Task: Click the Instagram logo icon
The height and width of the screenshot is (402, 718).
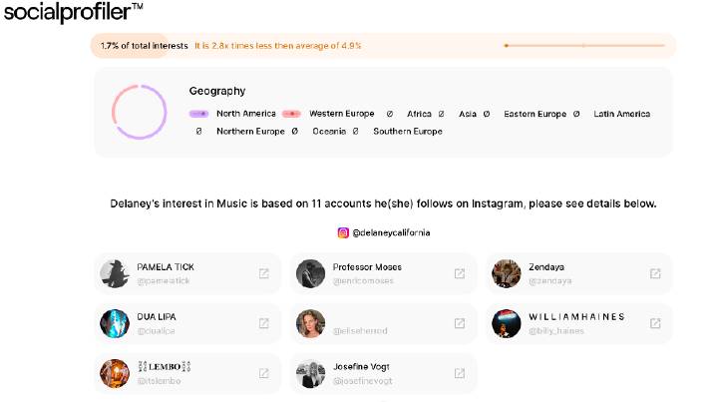Action: coord(343,232)
